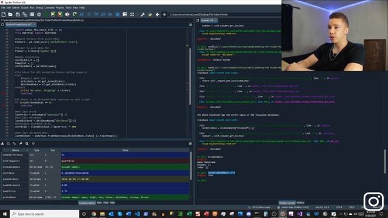Image resolution: width=388 pixels, height=218 pixels.
Task: Sort variables by Name column header
Action: pyautogui.click(x=15, y=150)
